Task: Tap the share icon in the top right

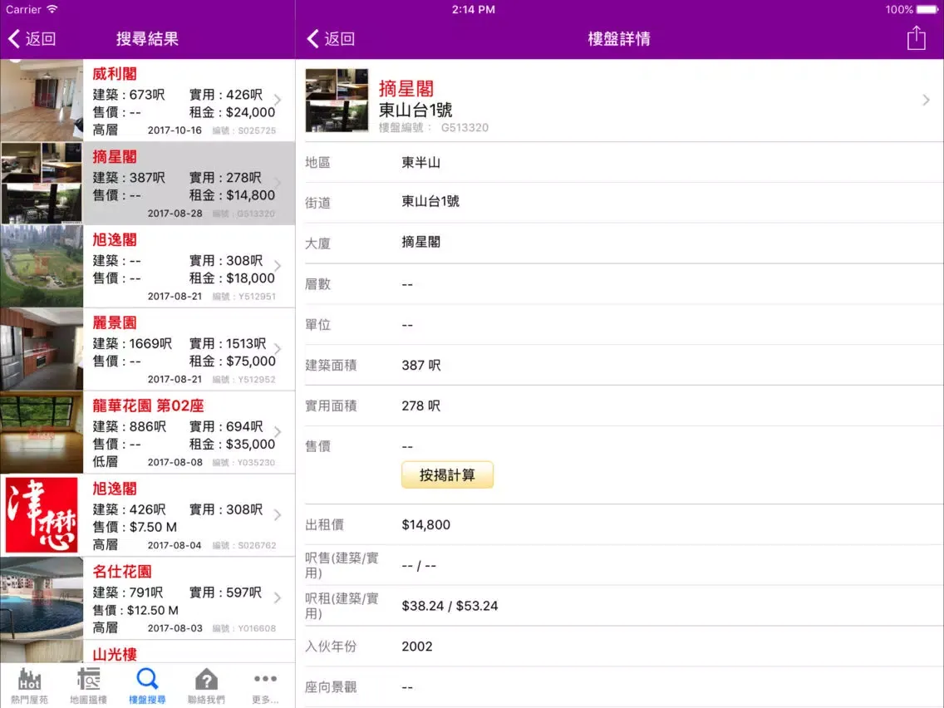Action: [917, 37]
